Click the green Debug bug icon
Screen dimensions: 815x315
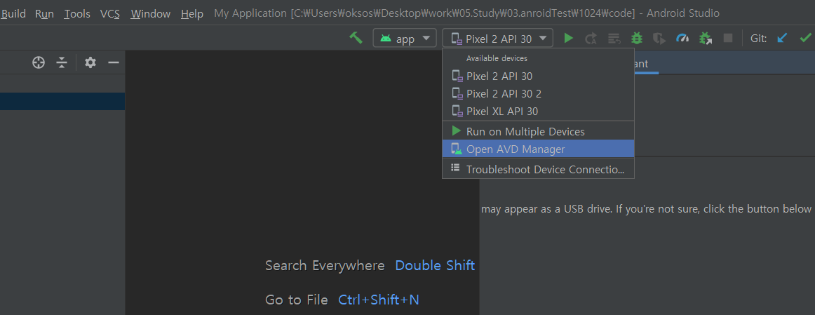tap(637, 38)
